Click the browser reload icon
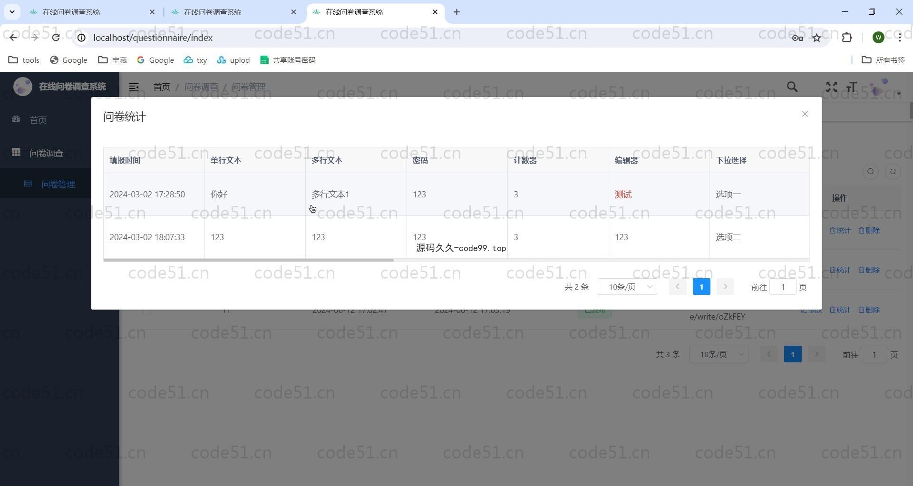The width and height of the screenshot is (913, 486). (x=56, y=38)
